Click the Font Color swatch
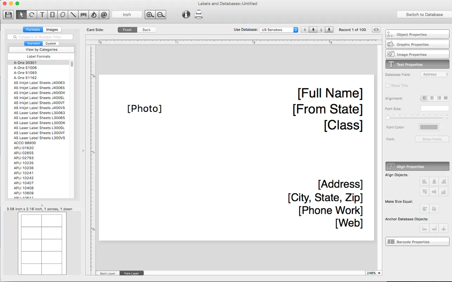Image resolution: width=452 pixels, height=282 pixels. pos(428,127)
